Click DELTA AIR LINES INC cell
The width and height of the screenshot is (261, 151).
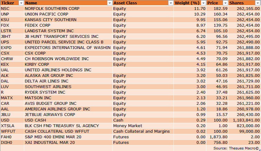point(68,81)
